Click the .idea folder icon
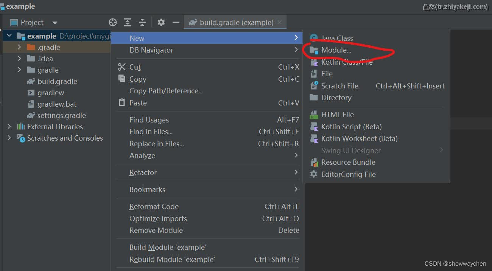492x271 pixels. 31,59
